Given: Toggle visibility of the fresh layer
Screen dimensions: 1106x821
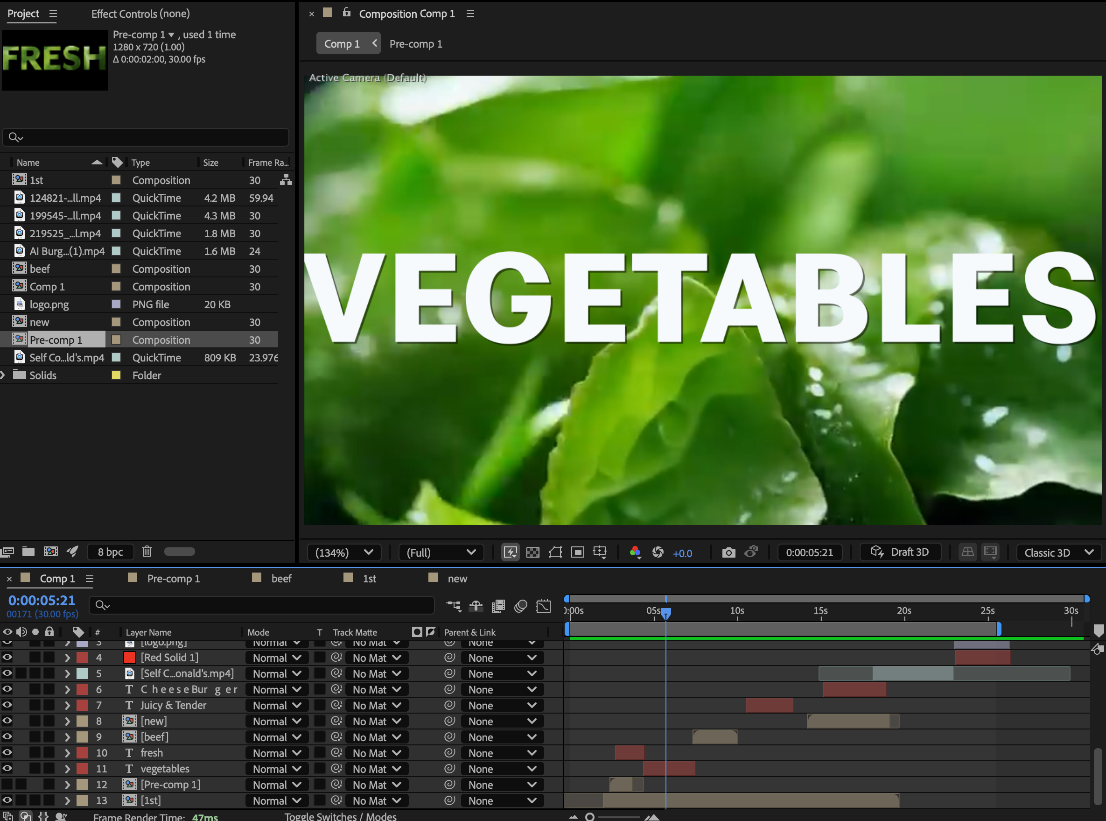Looking at the screenshot, I should [7, 752].
